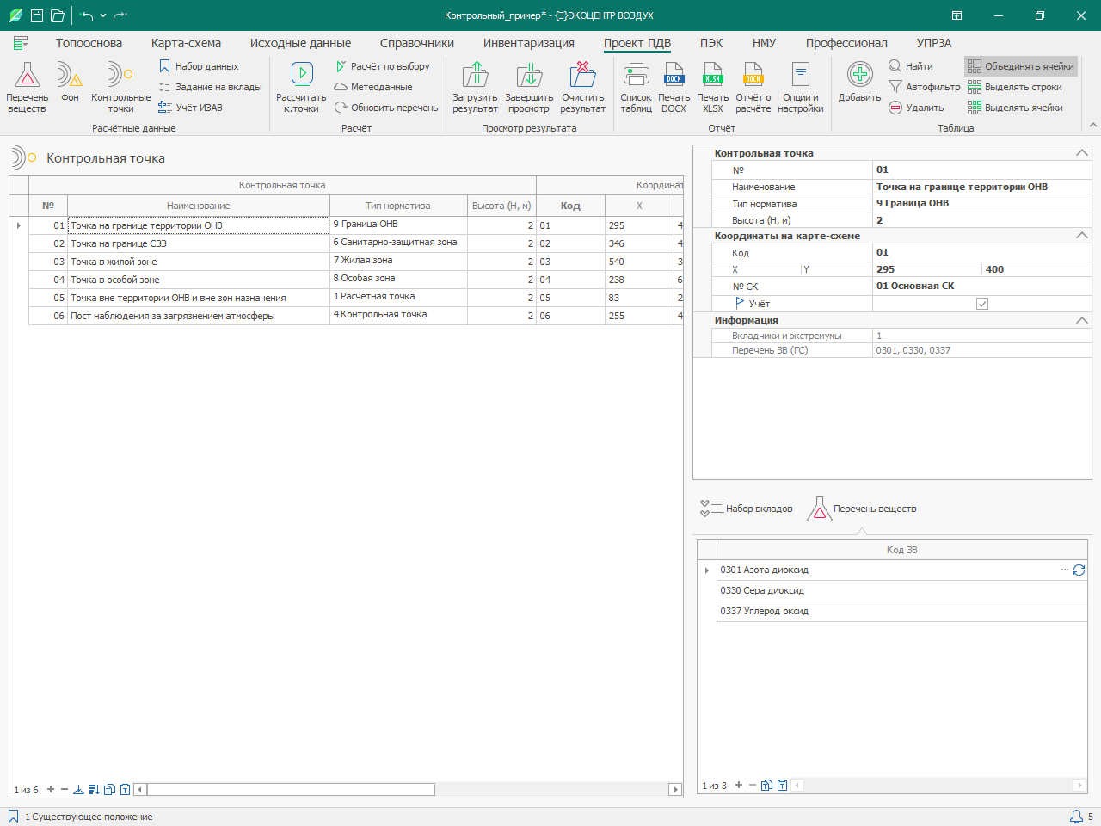
Task: Toggle Автофильтр in the ribbon
Action: coord(924,87)
